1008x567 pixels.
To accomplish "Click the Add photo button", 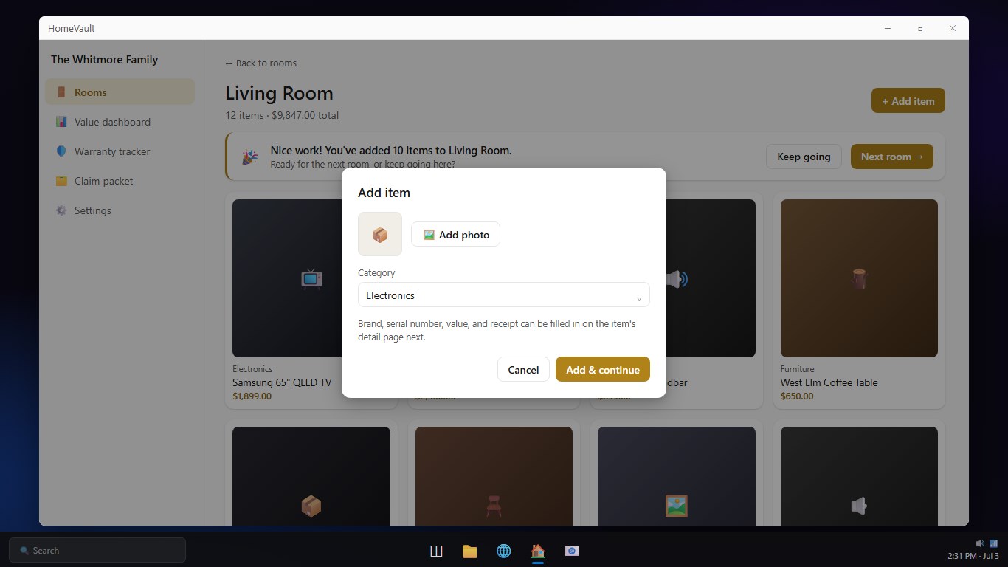I will (x=455, y=234).
